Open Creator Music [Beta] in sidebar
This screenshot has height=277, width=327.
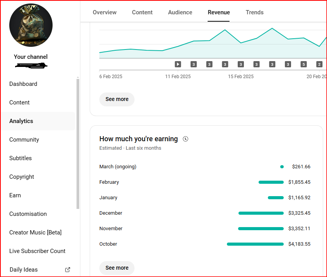click(x=35, y=233)
